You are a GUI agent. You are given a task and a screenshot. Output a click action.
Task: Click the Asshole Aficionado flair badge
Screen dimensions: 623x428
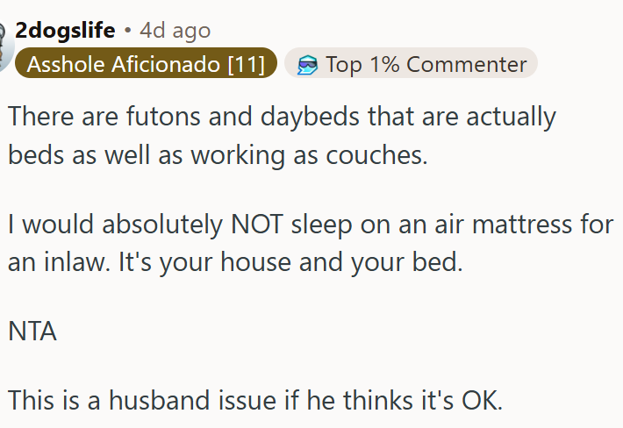pyautogui.click(x=145, y=64)
